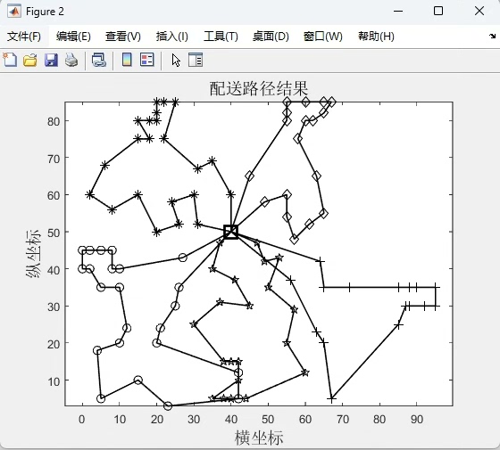Open the 桌面(D) menu
The width and height of the screenshot is (500, 450).
point(271,37)
